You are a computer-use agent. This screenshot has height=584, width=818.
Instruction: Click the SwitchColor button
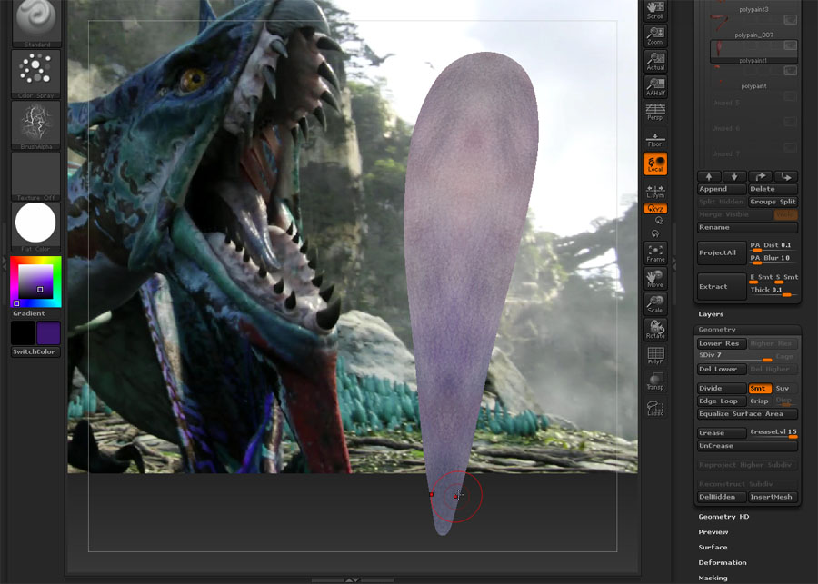pyautogui.click(x=36, y=352)
